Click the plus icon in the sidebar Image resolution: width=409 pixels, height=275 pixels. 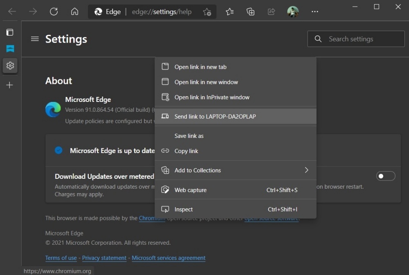[10, 85]
